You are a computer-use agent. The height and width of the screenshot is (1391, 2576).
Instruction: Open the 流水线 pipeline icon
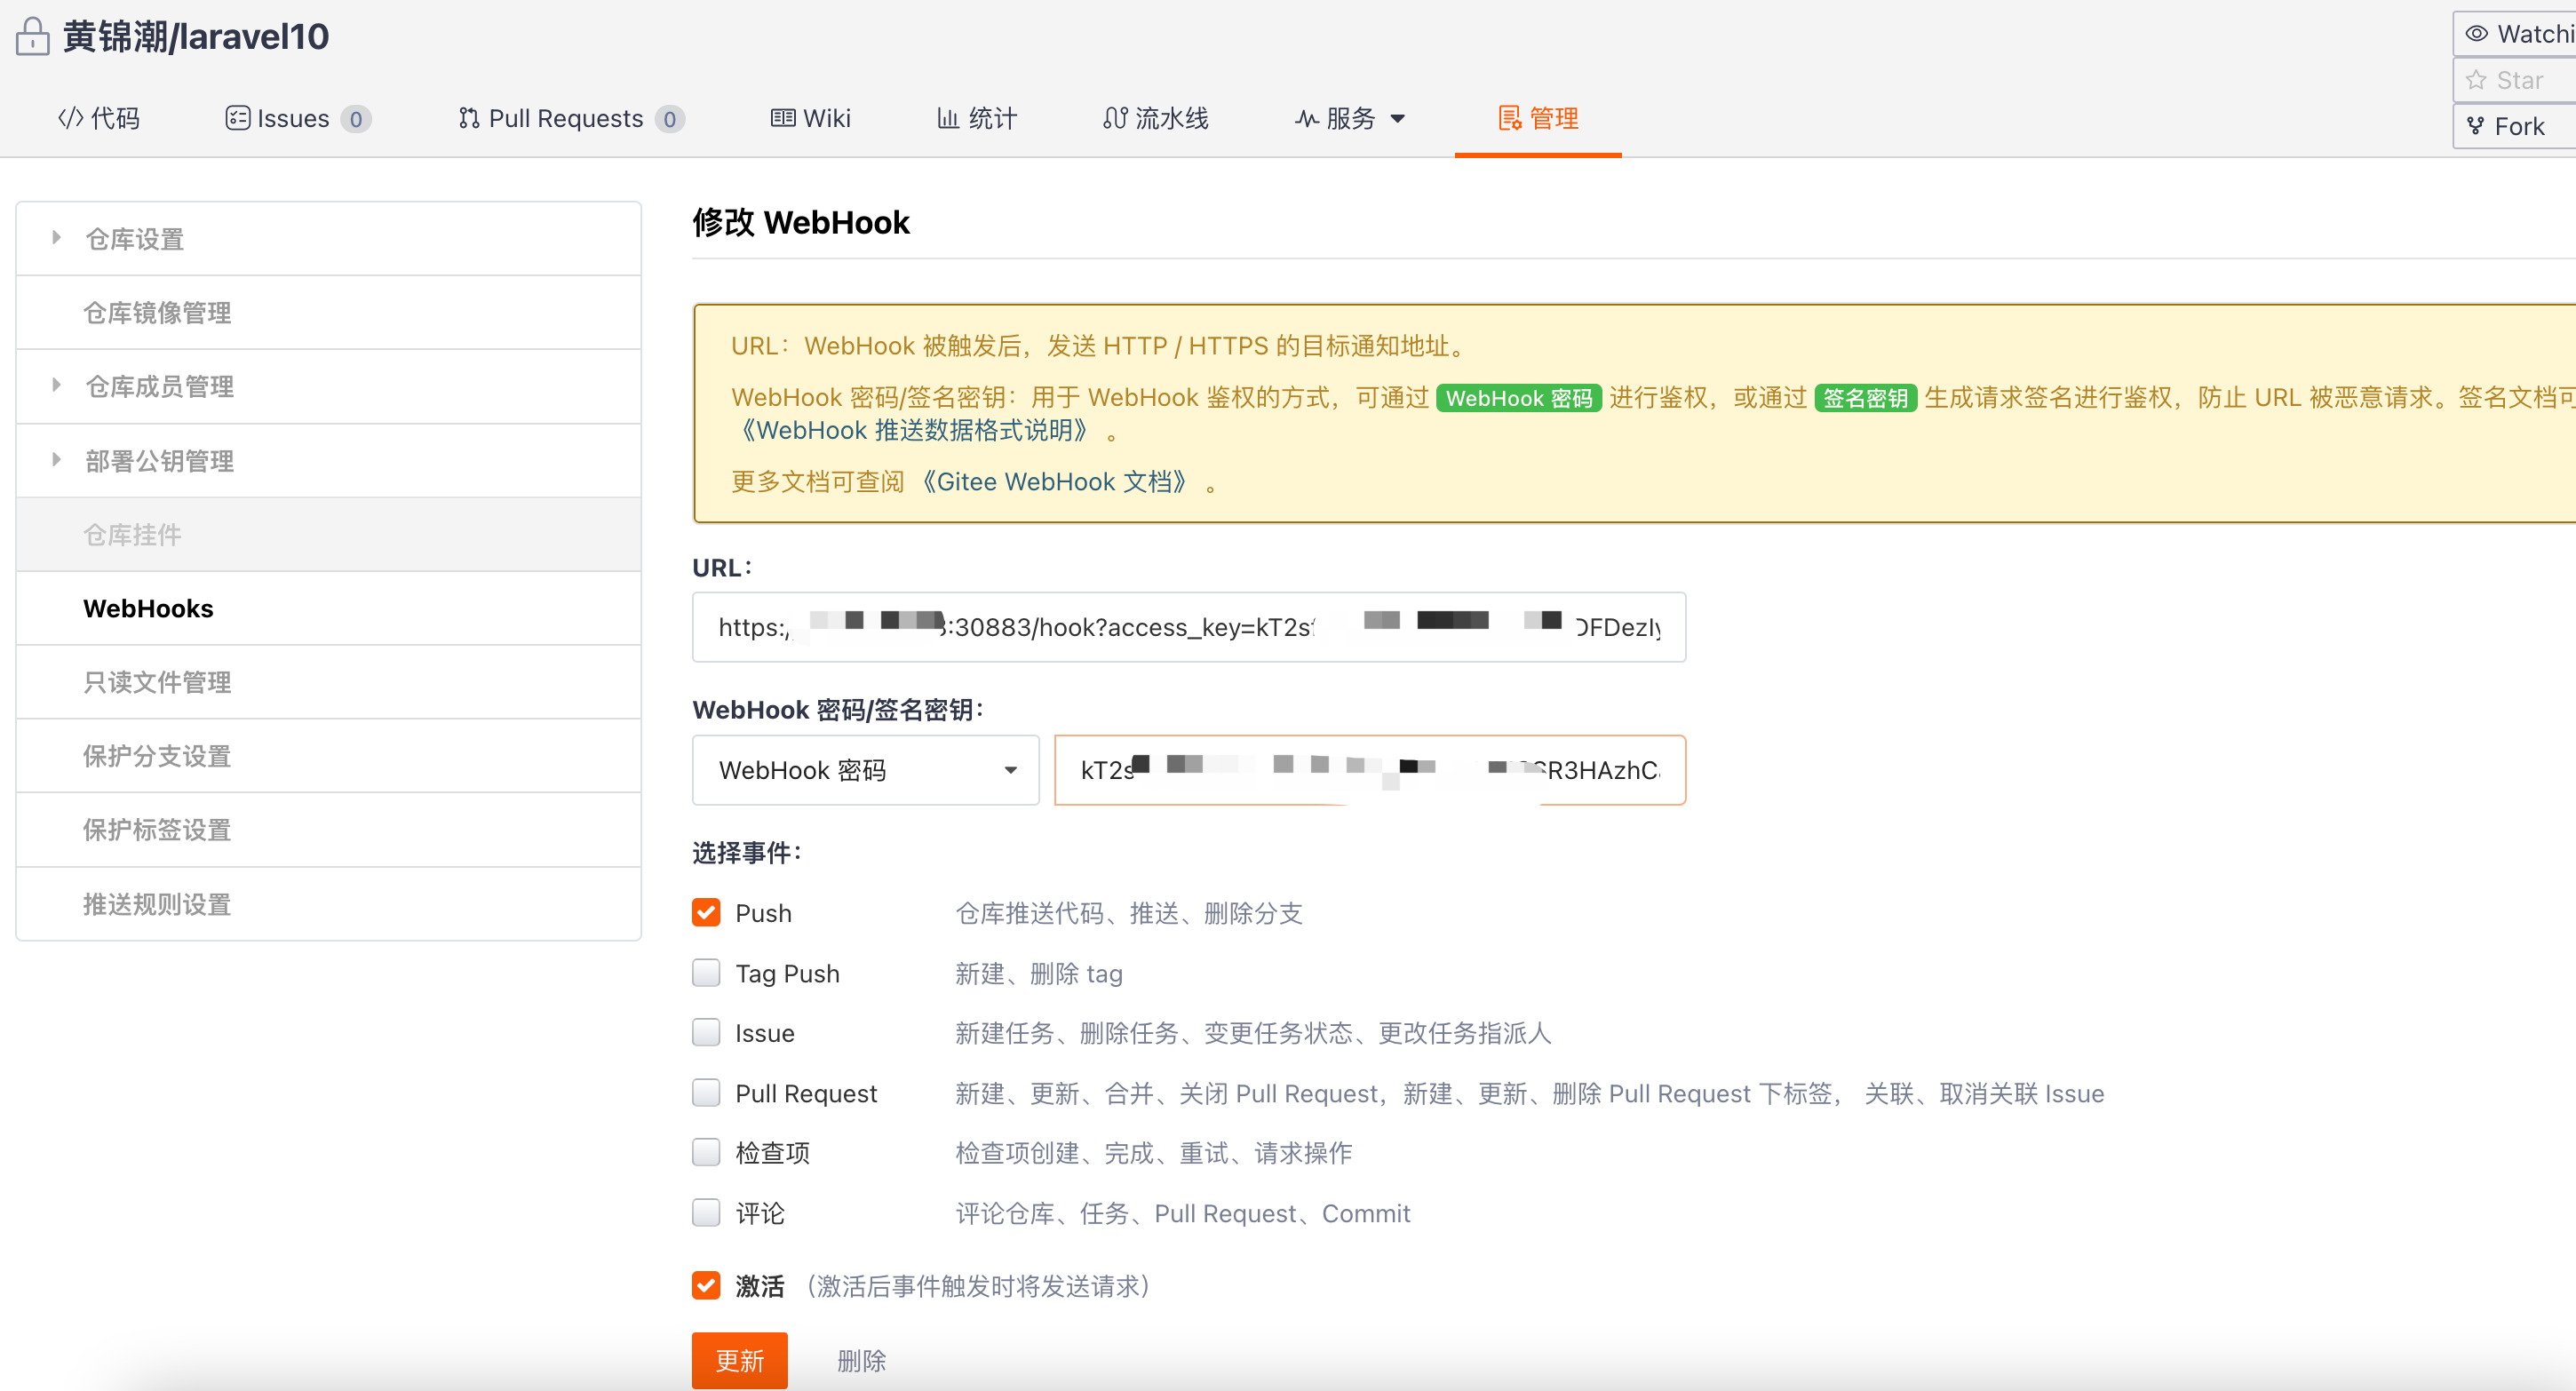1114,118
